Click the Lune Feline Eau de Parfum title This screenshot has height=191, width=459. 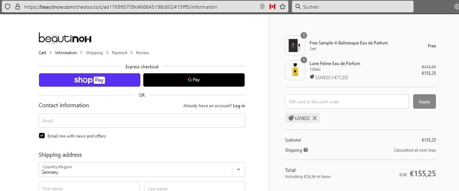(335, 64)
